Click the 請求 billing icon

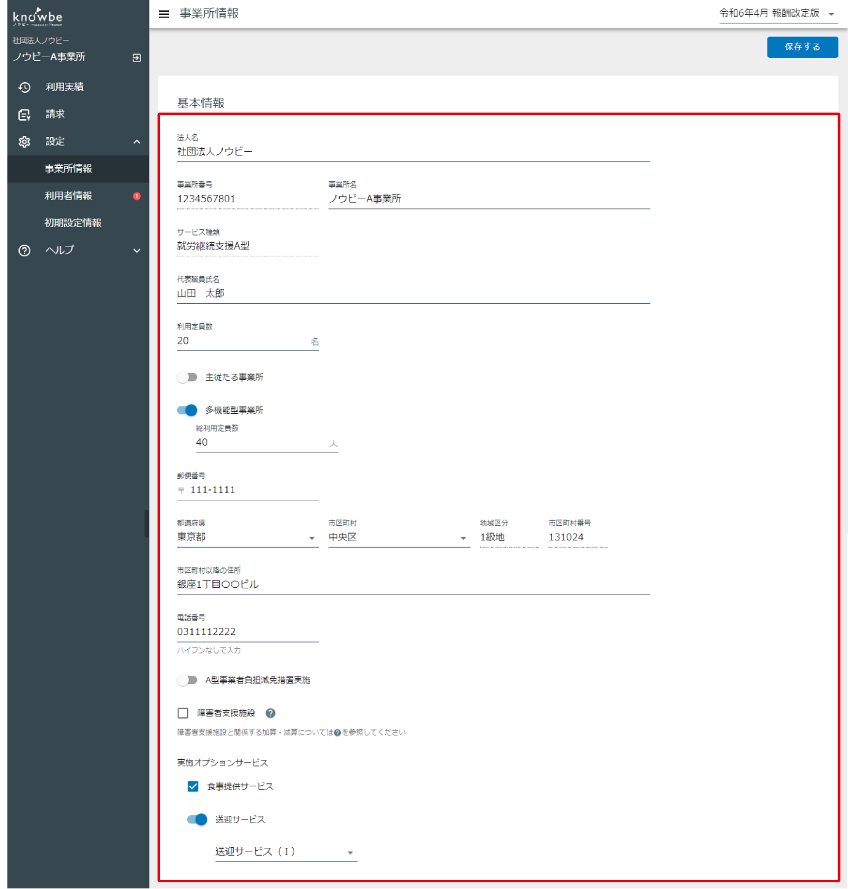tap(25, 114)
